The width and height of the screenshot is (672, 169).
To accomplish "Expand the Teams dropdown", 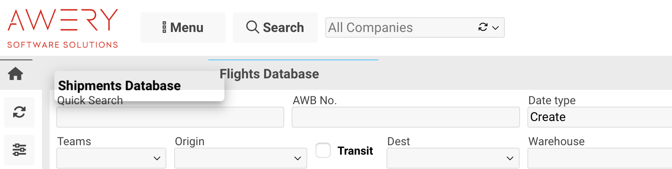I will tap(111, 158).
